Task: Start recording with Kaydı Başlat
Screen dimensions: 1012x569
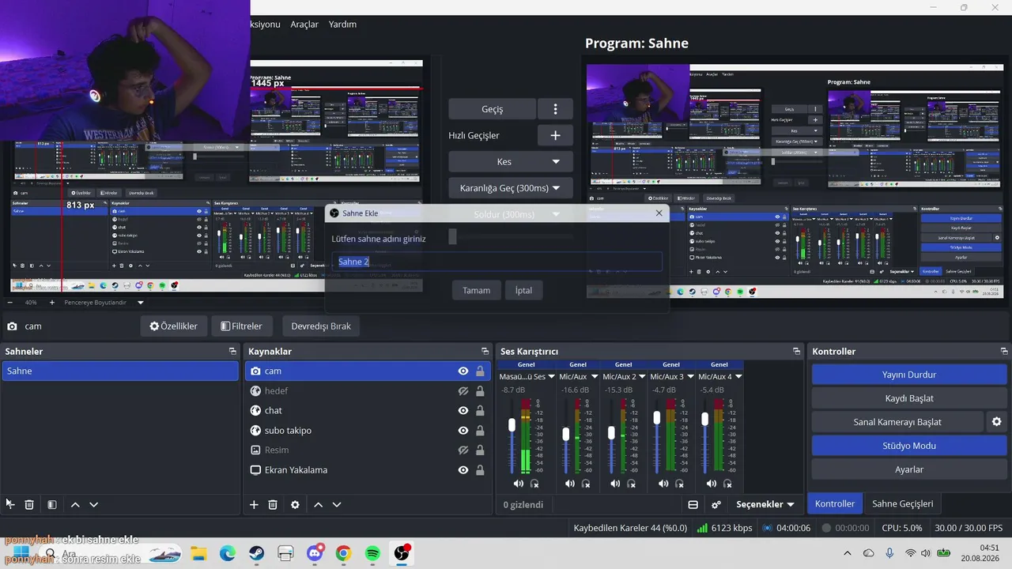Action: point(909,398)
